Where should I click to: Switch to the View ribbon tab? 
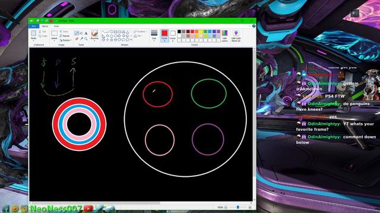tap(56, 26)
